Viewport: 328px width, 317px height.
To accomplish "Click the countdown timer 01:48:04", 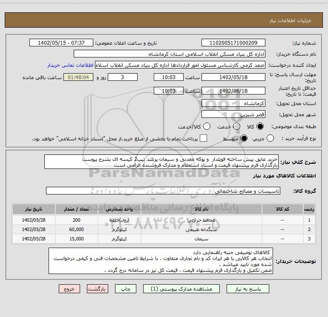I will (x=78, y=77).
